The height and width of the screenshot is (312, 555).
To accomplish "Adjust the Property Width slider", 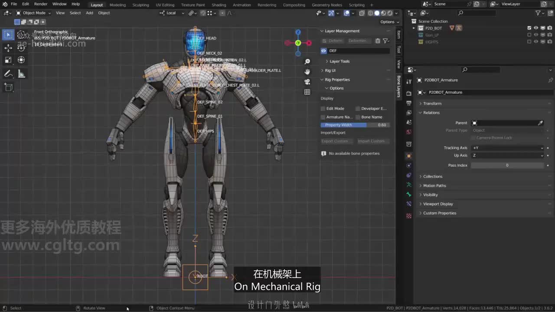I will [355, 125].
